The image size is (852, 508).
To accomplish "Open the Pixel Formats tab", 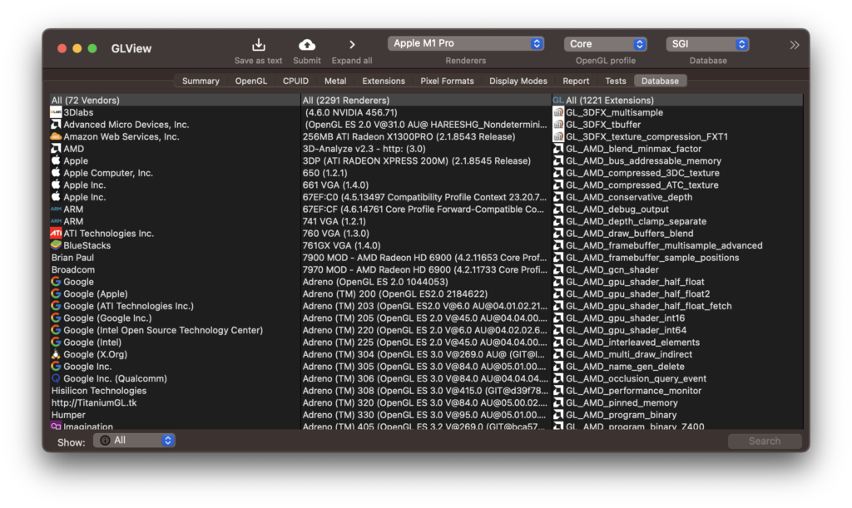I will pos(447,81).
